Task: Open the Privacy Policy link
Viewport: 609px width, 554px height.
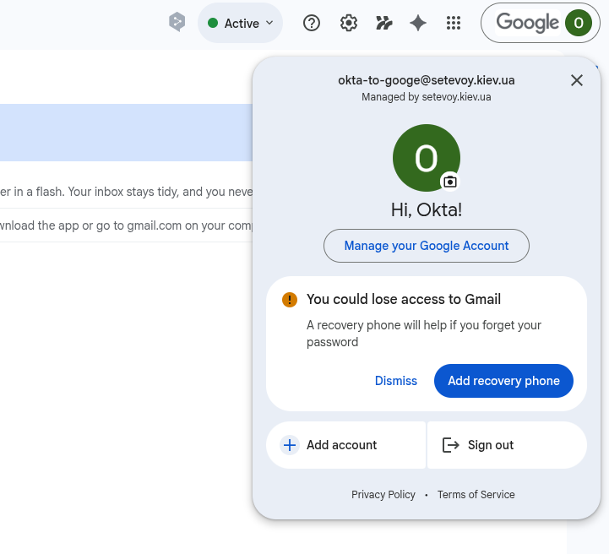Action: (383, 495)
